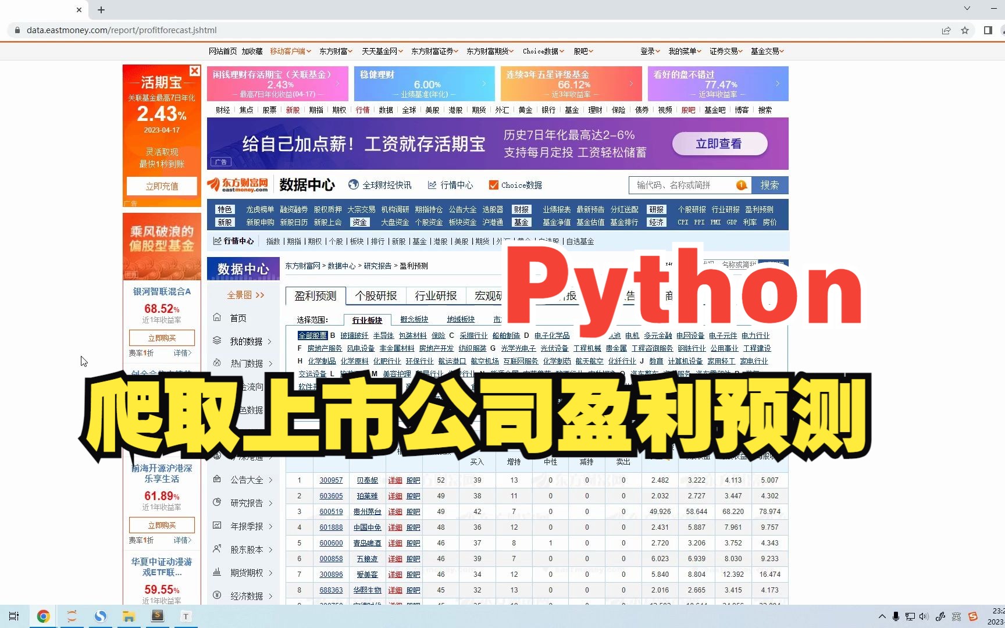Expand 基金交易 dropdown
Image resolution: width=1005 pixels, height=628 pixels.
768,51
